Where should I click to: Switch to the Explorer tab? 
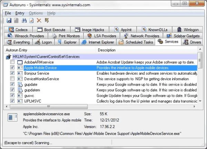click(x=67, y=42)
